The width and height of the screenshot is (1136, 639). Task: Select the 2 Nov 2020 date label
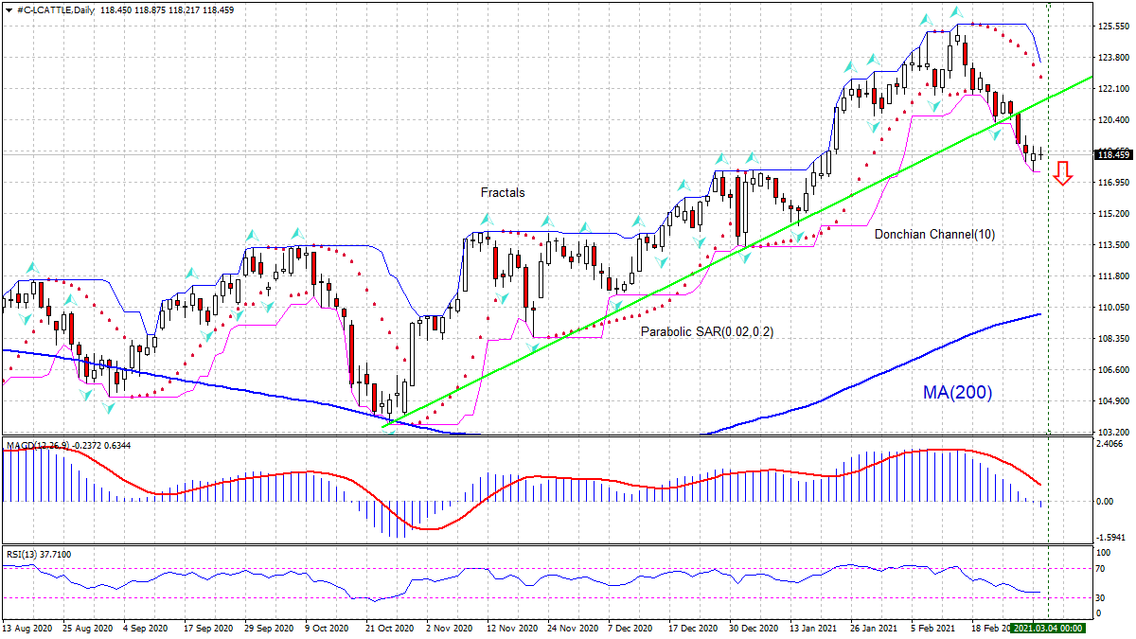tap(449, 628)
